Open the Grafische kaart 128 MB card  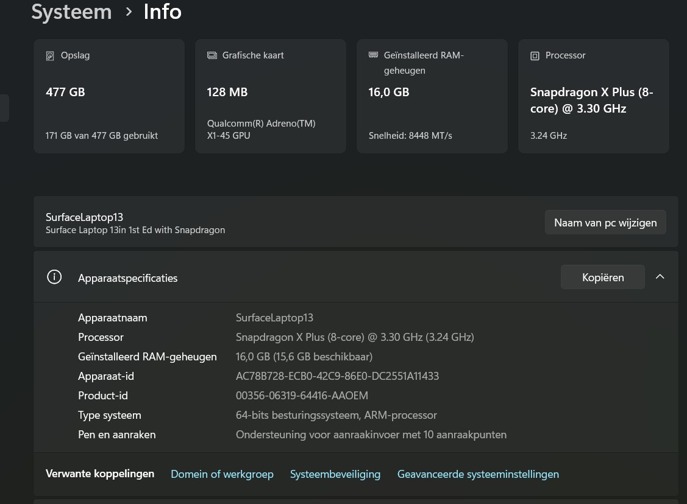click(x=271, y=96)
